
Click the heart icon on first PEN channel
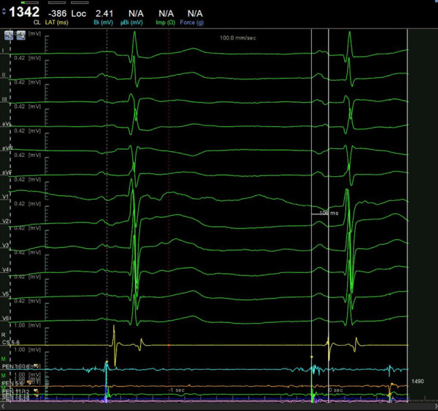click(35, 366)
